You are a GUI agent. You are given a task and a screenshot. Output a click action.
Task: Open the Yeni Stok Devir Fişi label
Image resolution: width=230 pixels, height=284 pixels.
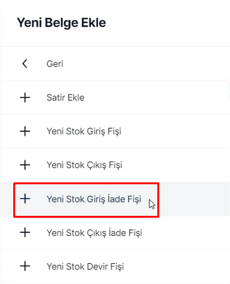click(85, 266)
